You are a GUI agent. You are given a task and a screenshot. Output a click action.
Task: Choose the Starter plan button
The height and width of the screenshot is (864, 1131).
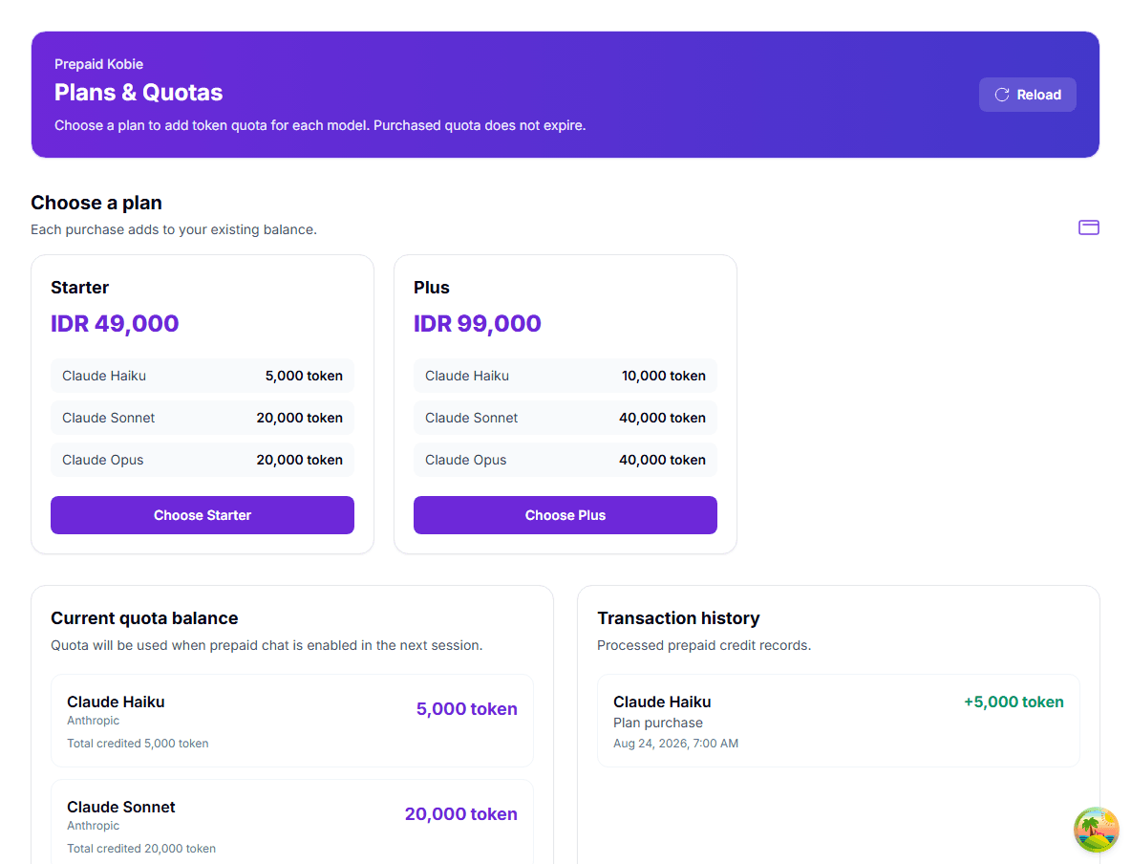point(202,515)
